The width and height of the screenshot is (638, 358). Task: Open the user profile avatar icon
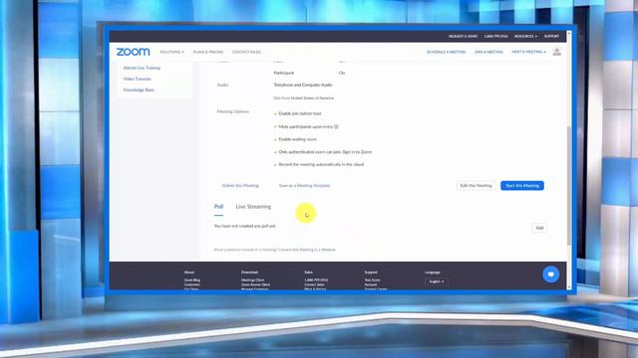[x=556, y=52]
